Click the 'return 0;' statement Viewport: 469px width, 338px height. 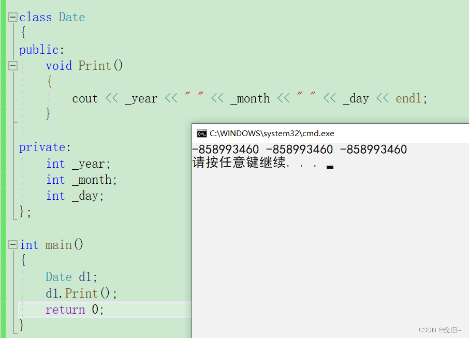tap(75, 310)
